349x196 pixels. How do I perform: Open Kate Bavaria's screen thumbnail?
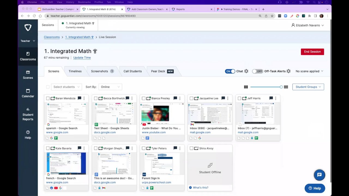coord(66,164)
